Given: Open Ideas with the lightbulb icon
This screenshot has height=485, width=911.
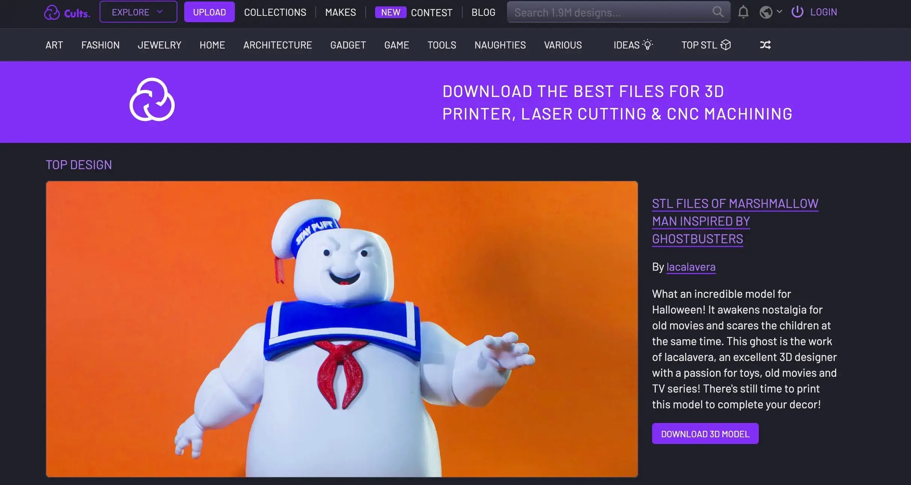Looking at the screenshot, I should pos(633,45).
